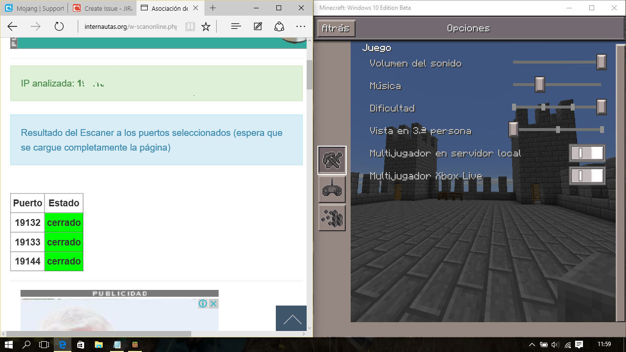Screen dimensions: 626x352
Task: Click the Atrás button in Minecraft
Action: (x=336, y=28)
